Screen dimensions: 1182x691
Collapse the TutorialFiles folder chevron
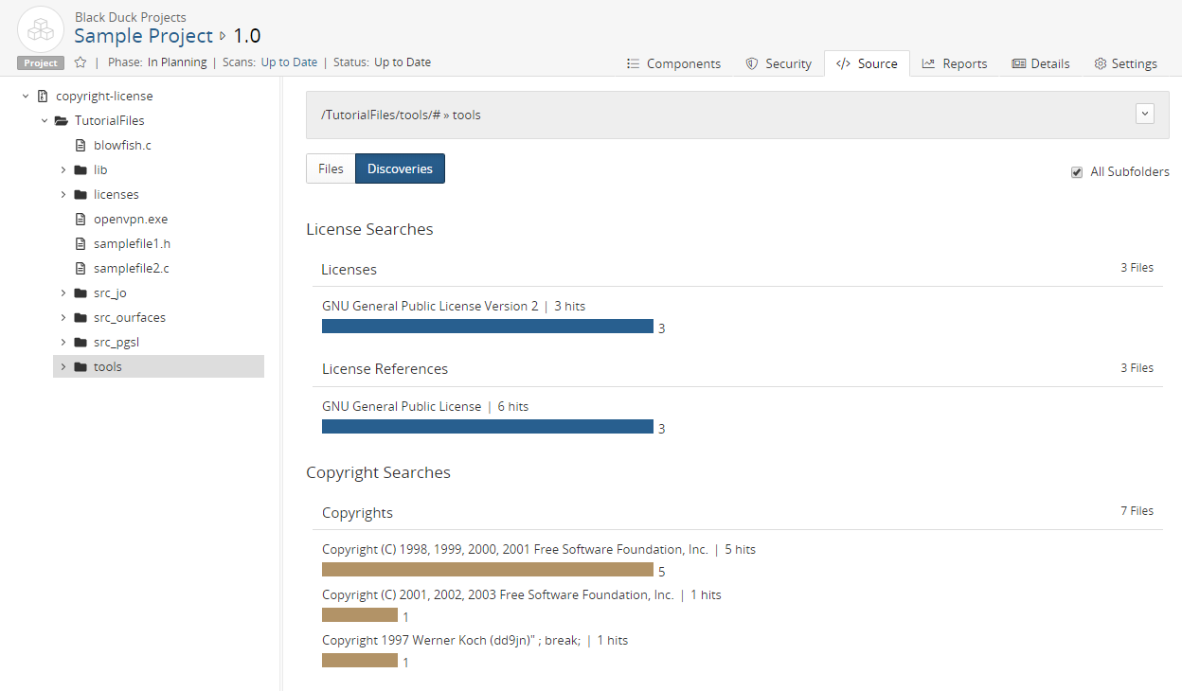(x=45, y=121)
